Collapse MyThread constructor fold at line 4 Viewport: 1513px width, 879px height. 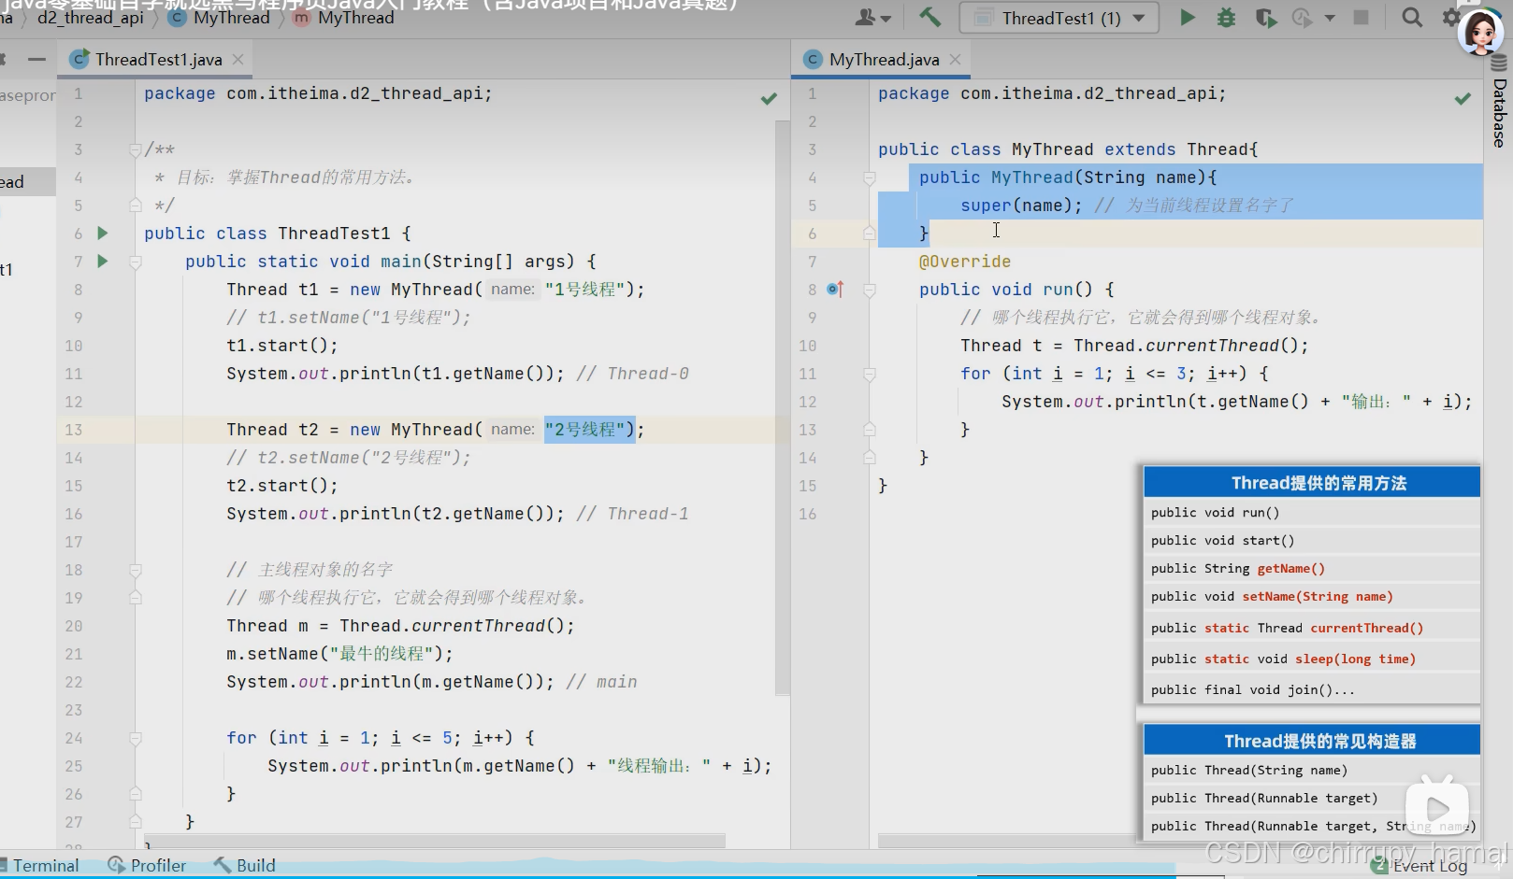(x=869, y=177)
